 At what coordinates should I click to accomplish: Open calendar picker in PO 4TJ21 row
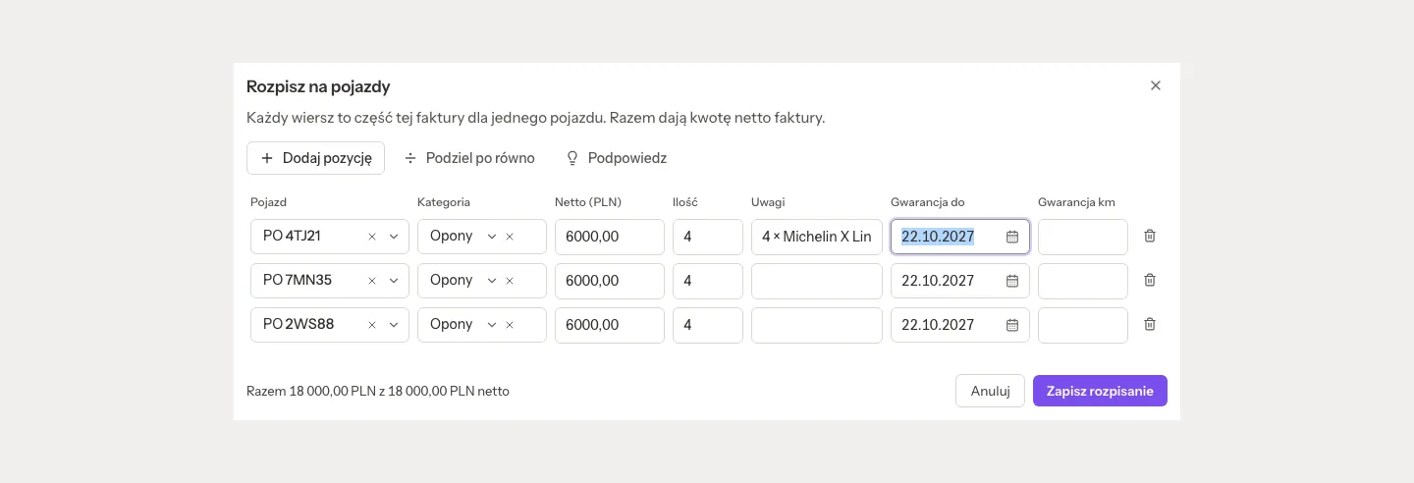point(1012,237)
